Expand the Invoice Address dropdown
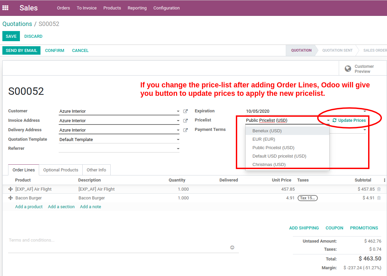387x276 pixels. click(x=178, y=121)
